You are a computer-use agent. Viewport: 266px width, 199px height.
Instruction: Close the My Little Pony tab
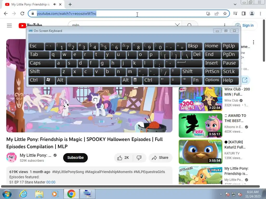60,4
